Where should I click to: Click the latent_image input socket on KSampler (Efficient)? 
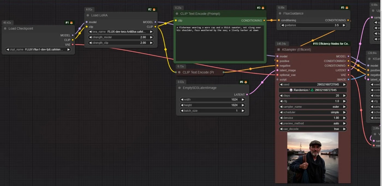[277, 70]
